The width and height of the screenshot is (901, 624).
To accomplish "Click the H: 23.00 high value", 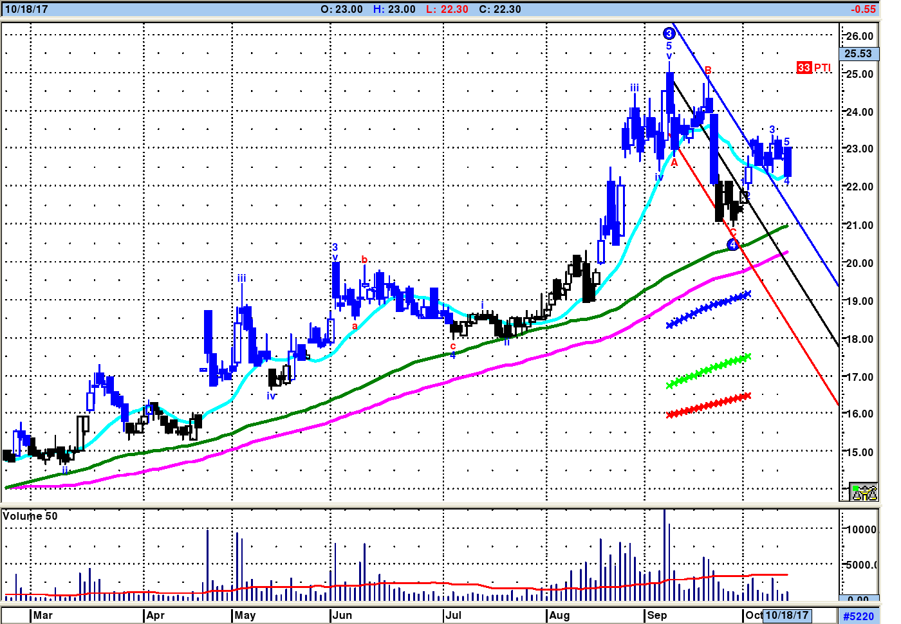I will (395, 9).
